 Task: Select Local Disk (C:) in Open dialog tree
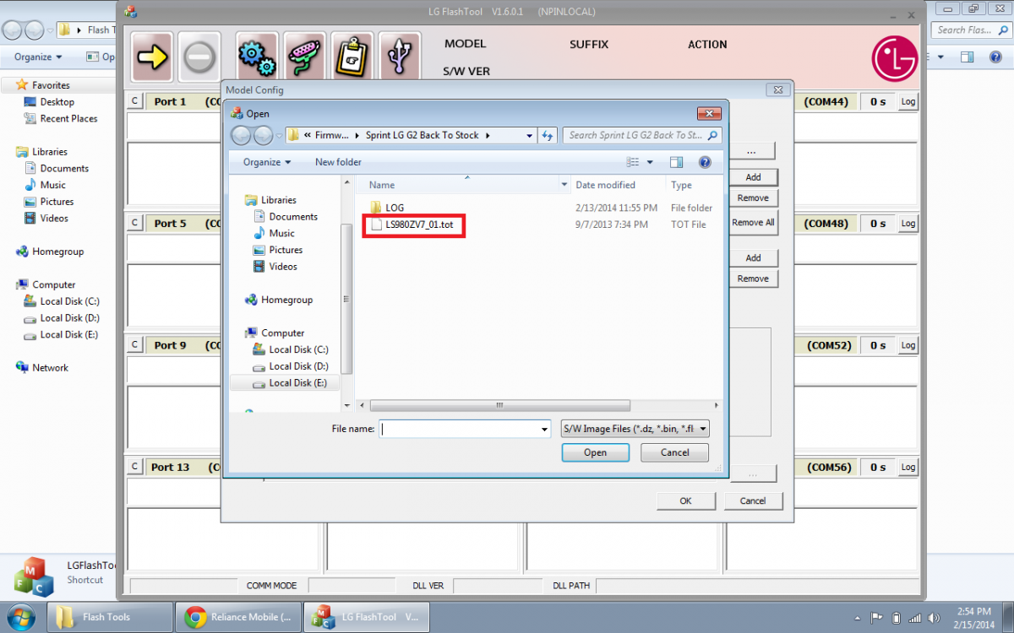298,349
